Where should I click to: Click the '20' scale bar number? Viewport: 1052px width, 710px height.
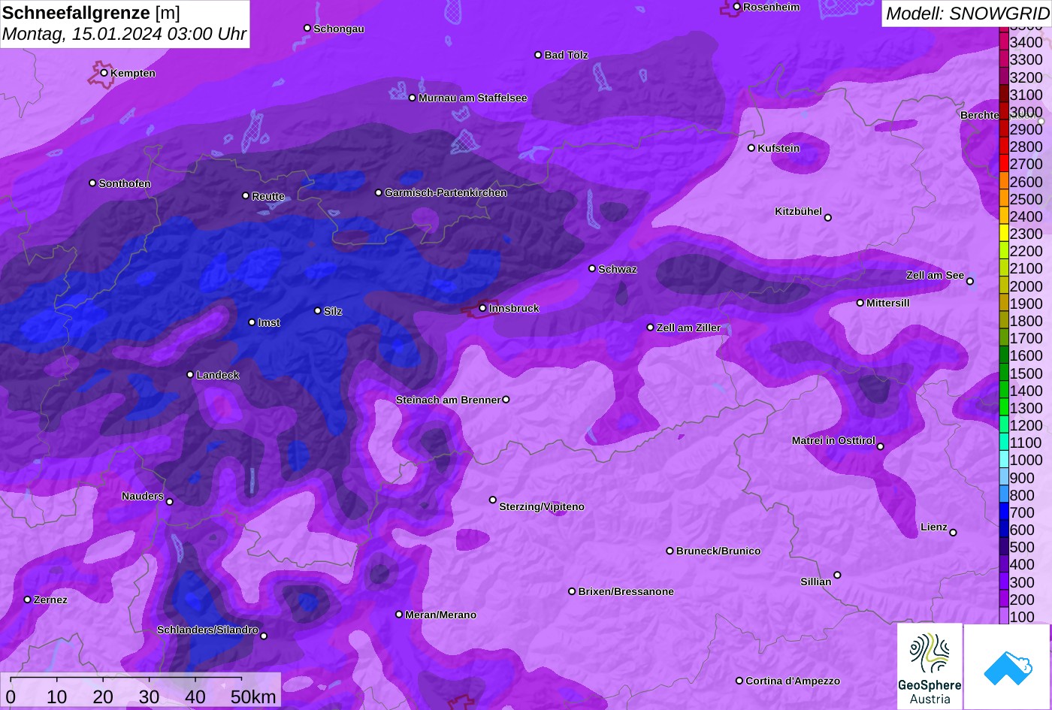[x=103, y=696]
